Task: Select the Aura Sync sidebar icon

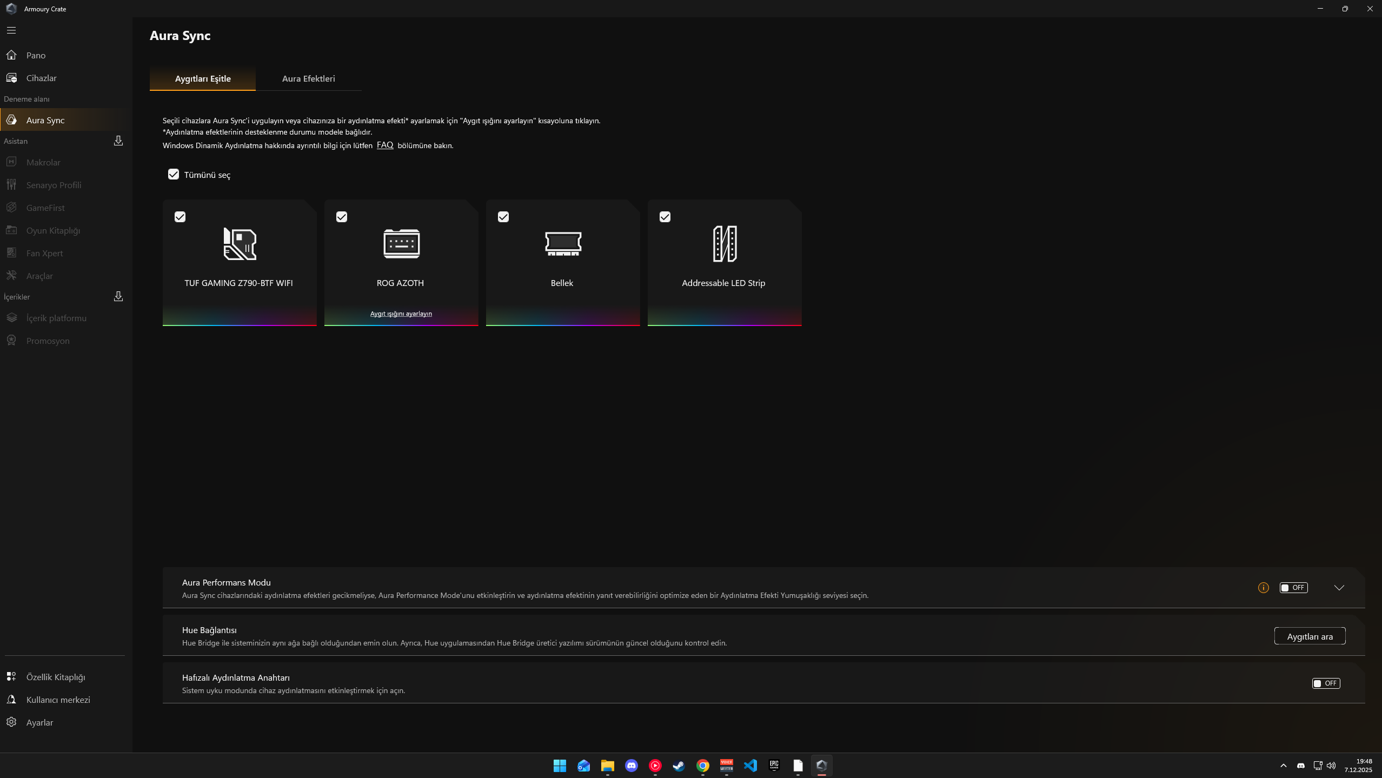Action: [x=11, y=120]
